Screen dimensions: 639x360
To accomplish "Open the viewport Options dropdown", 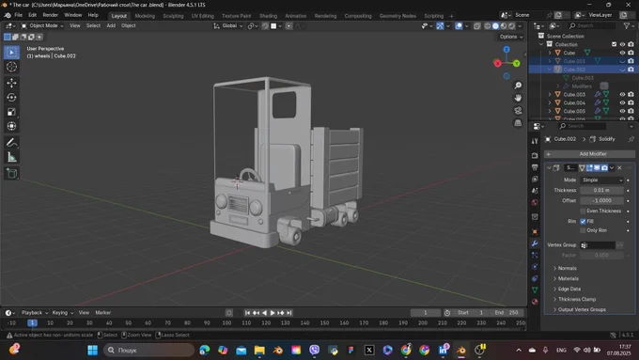I will 510,37.
